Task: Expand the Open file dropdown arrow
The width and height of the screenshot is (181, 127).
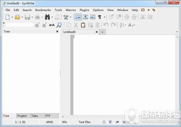Action: (22, 17)
